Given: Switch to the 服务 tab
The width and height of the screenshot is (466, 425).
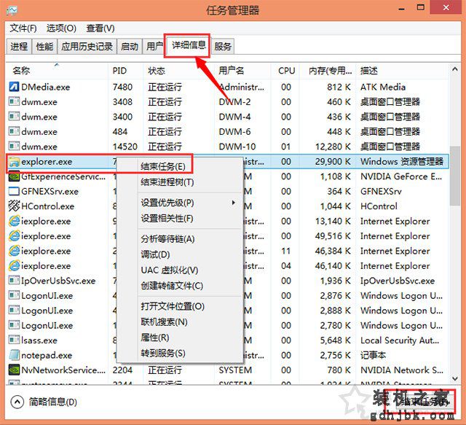Looking at the screenshot, I should (223, 46).
